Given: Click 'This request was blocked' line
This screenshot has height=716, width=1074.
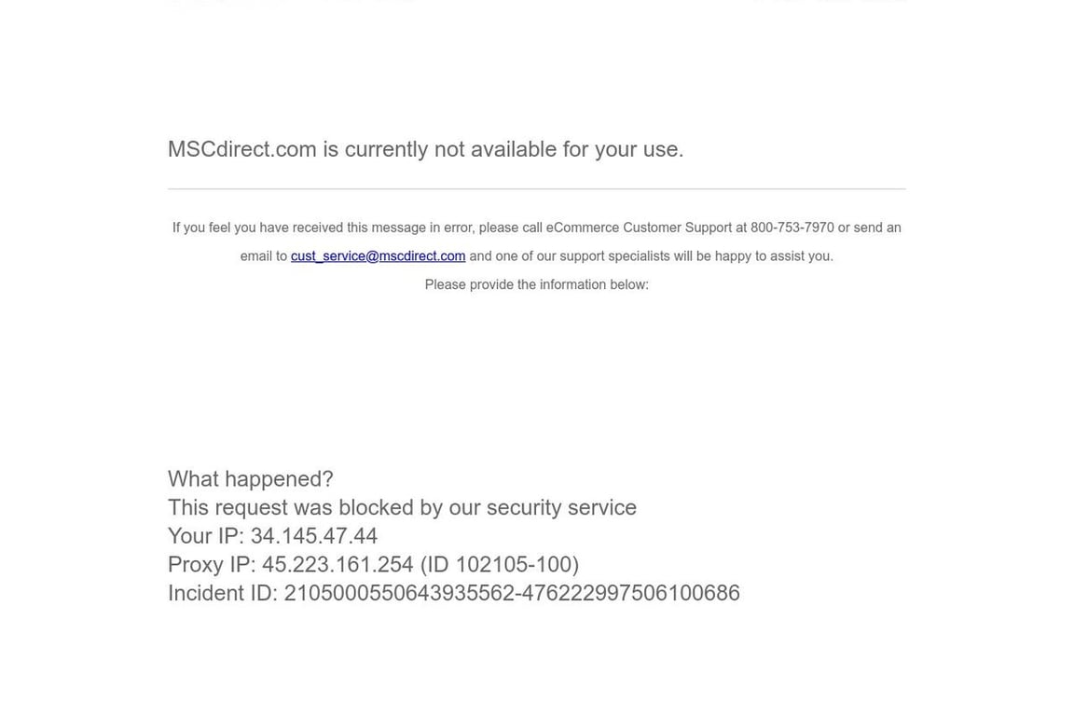Looking at the screenshot, I should coord(291,508).
